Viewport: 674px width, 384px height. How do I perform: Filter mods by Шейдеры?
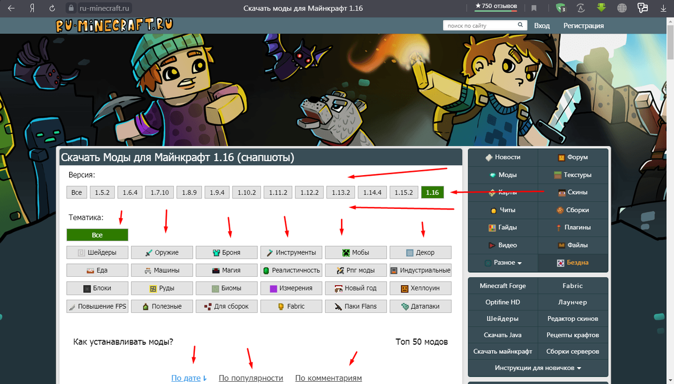(97, 252)
